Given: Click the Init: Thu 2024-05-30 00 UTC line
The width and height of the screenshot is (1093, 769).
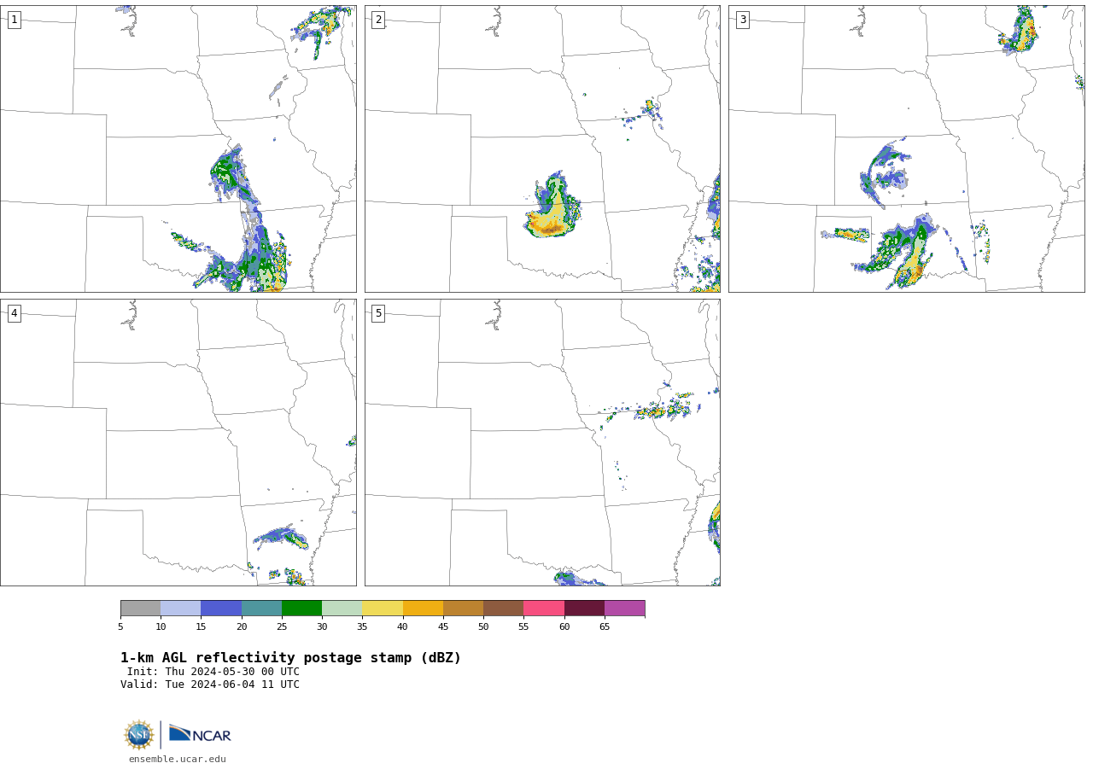Looking at the screenshot, I should point(213,672).
